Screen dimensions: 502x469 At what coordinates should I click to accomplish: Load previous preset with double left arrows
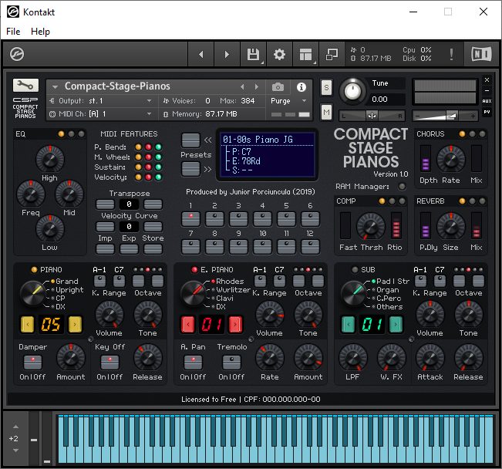click(x=190, y=140)
